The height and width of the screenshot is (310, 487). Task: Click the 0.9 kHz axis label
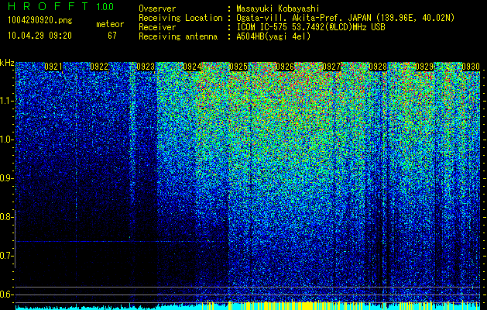pyautogui.click(x=6, y=178)
